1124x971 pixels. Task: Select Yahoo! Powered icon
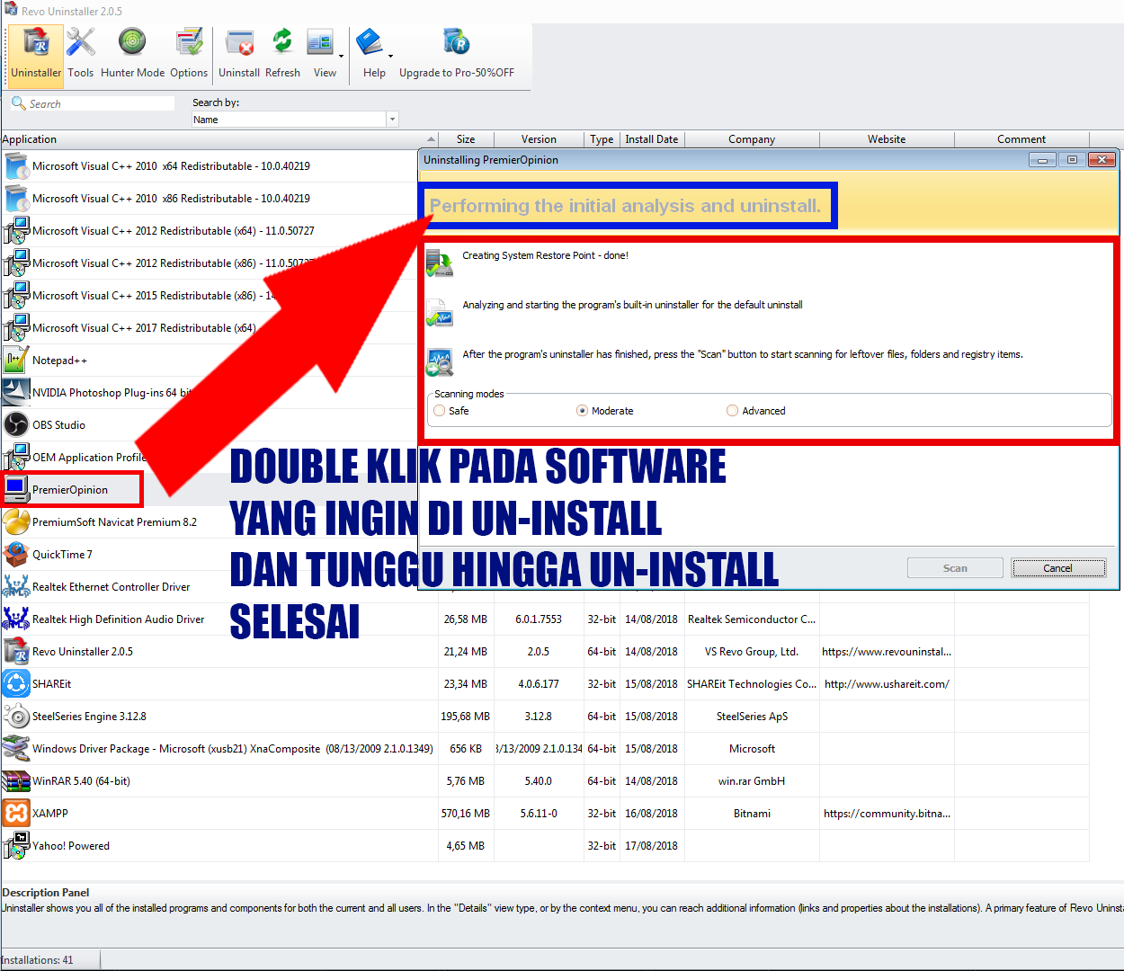16,846
